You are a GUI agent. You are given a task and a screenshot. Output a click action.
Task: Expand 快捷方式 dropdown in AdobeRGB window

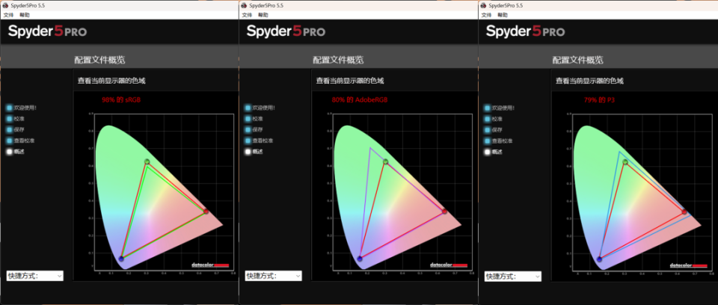point(274,276)
